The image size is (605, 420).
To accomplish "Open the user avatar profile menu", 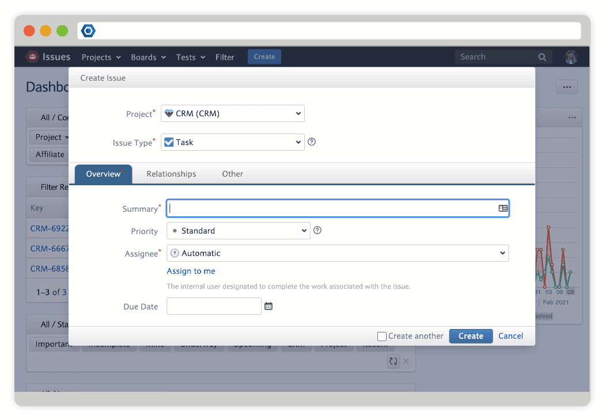I will coord(570,57).
